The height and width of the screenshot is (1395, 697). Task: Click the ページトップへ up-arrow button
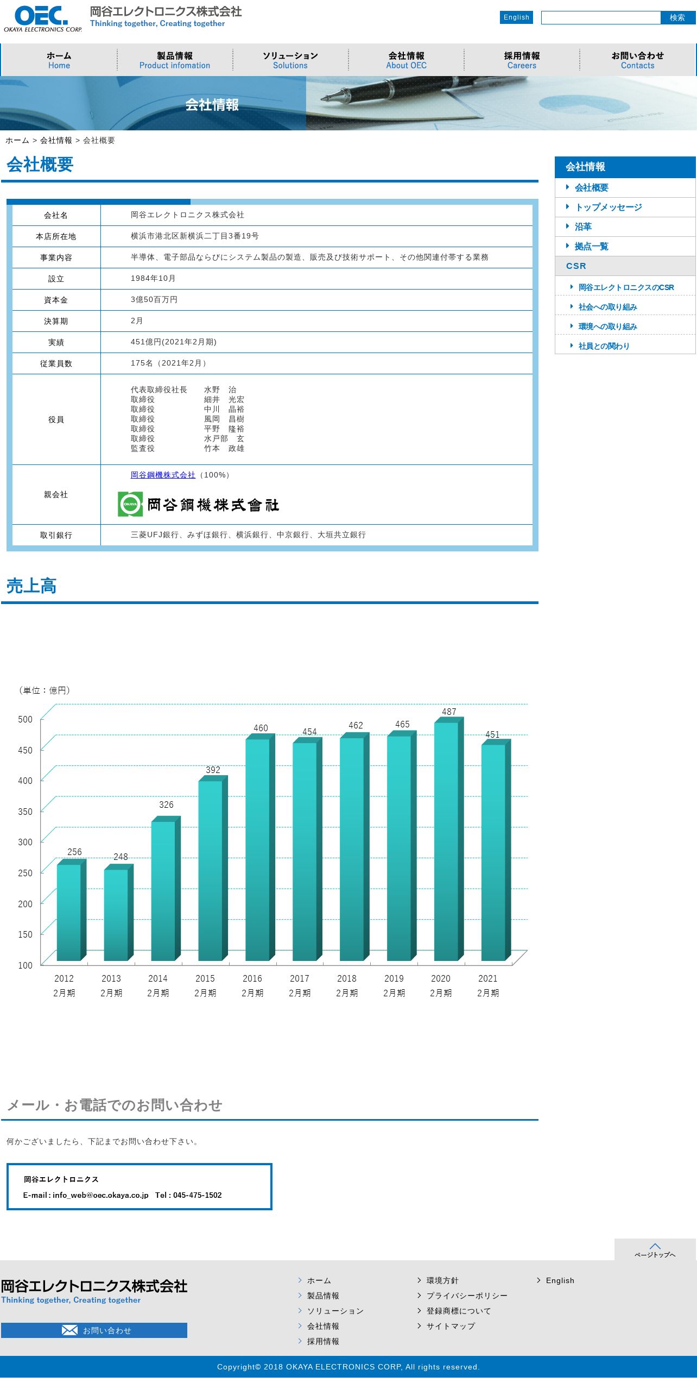(655, 1249)
